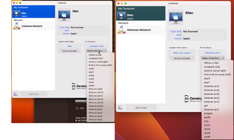Choose IPv6 to IPv4 tunnel (stf0), Mac window
The width and height of the screenshot is (234, 140).
[x=100, y=65]
